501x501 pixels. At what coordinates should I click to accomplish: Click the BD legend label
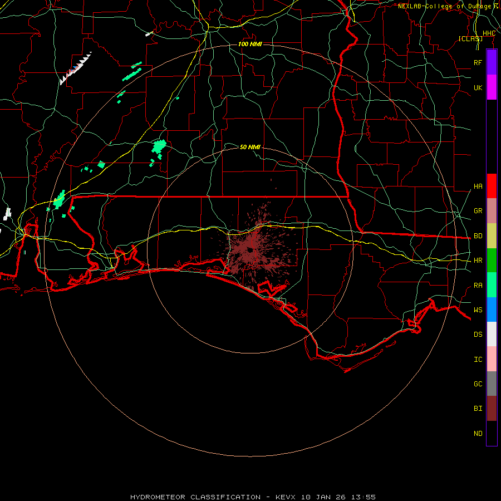[478, 236]
